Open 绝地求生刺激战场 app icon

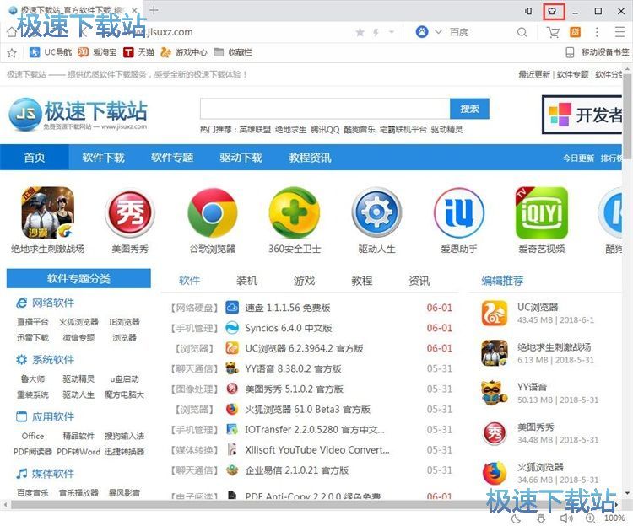47,212
